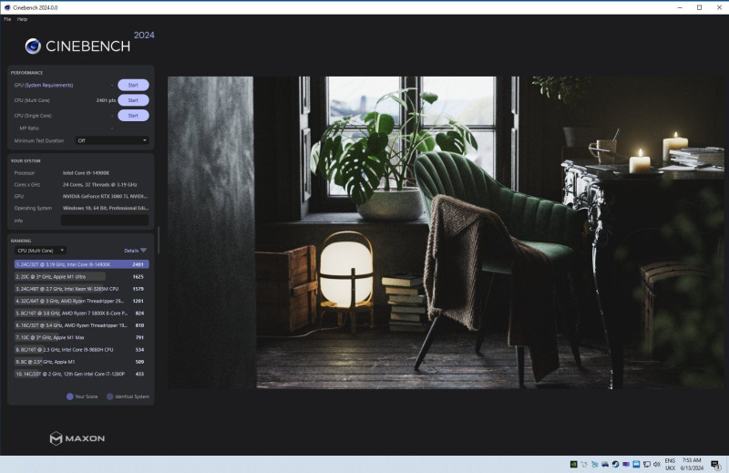Click the network tray icon

(x=646, y=464)
